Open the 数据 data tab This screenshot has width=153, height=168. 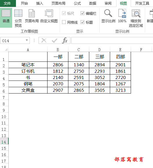pos(92,3)
